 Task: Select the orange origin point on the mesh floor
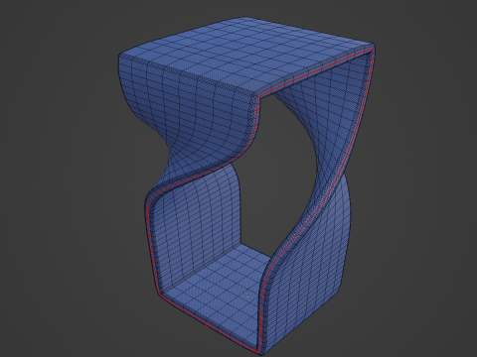[248, 297]
